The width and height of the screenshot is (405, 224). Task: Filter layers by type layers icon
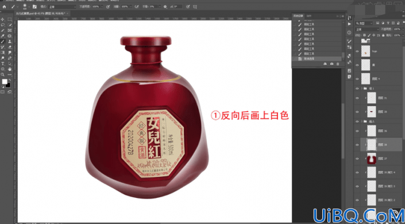click(388, 23)
